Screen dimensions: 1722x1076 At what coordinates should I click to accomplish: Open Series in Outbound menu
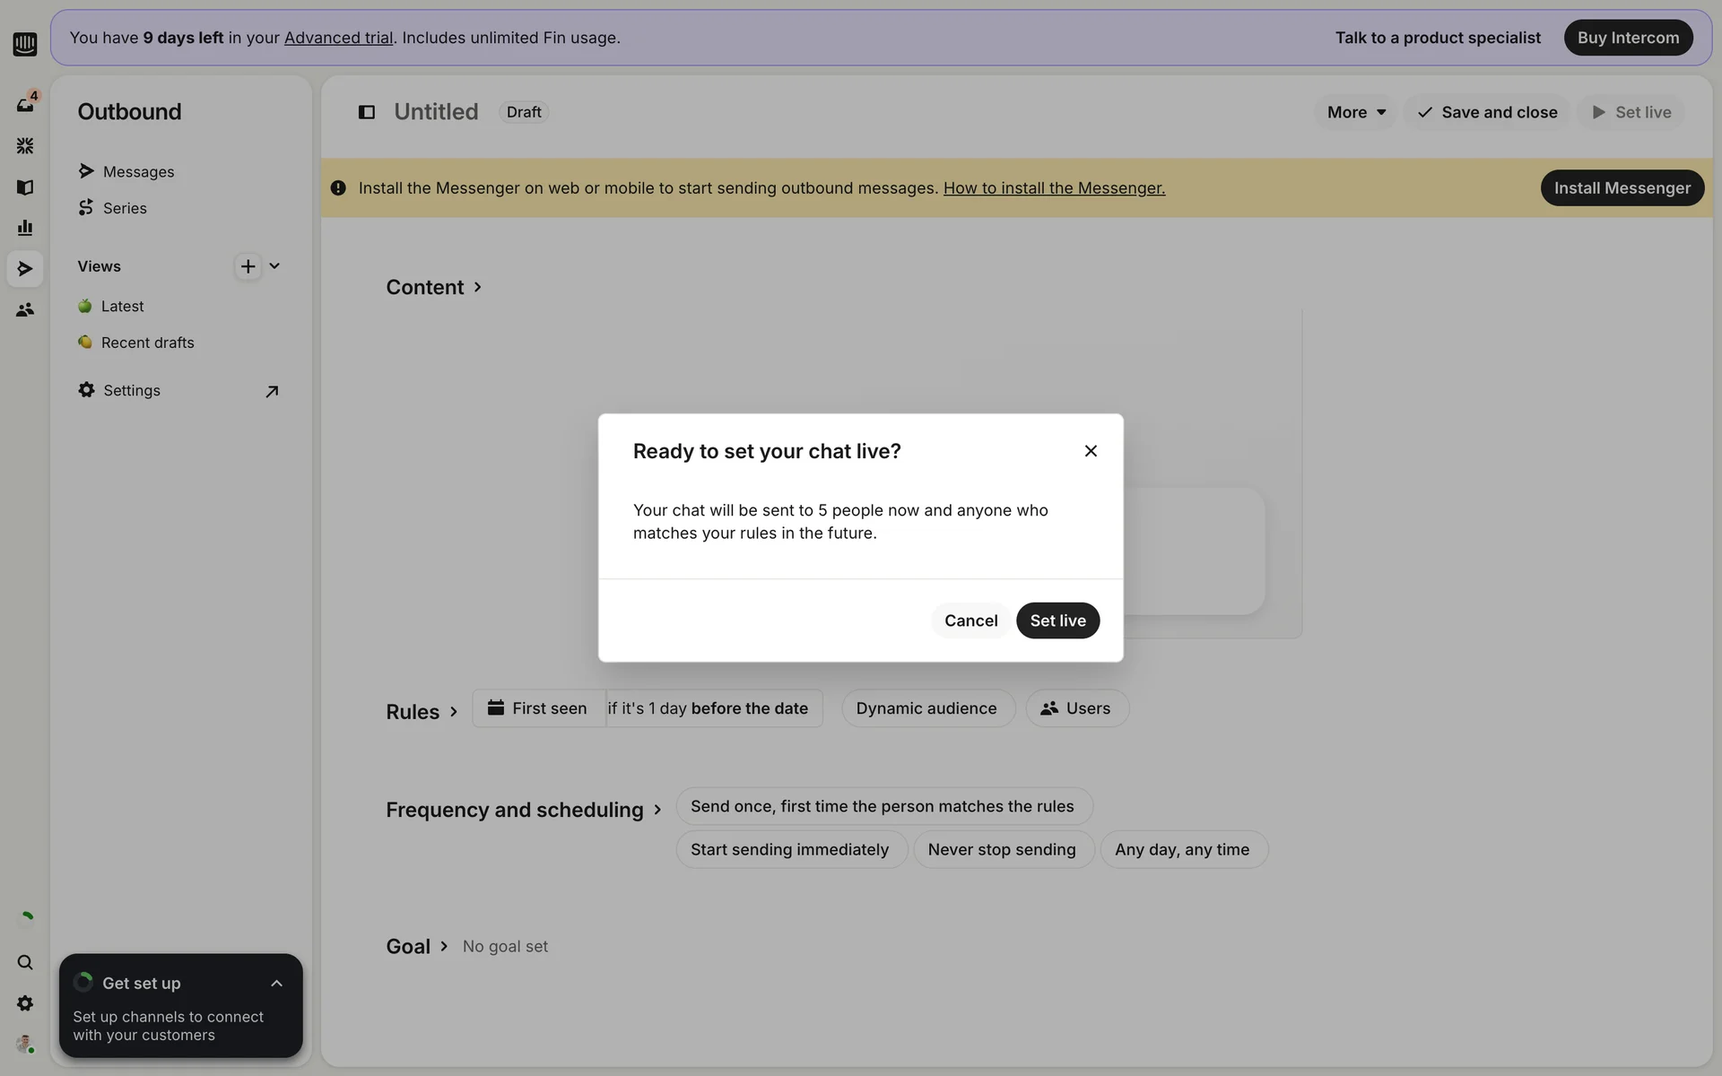coord(125,208)
